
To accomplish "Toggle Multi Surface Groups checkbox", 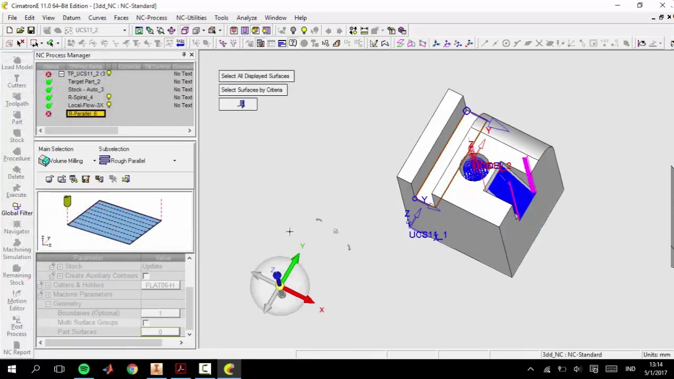I will 146,323.
